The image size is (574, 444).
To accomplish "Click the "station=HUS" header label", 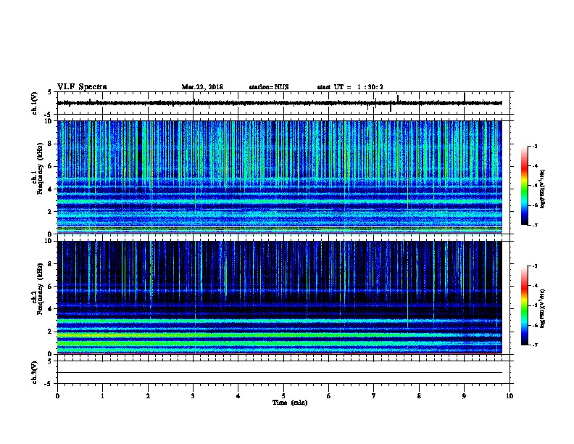I will point(269,87).
